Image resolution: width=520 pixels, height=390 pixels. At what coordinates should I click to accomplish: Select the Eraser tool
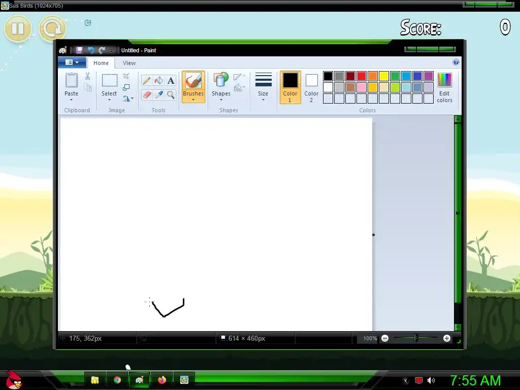click(147, 95)
